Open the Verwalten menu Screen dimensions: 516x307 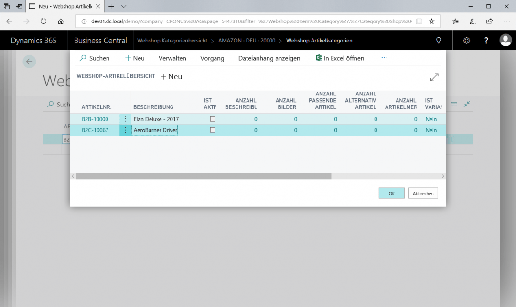coord(172,58)
